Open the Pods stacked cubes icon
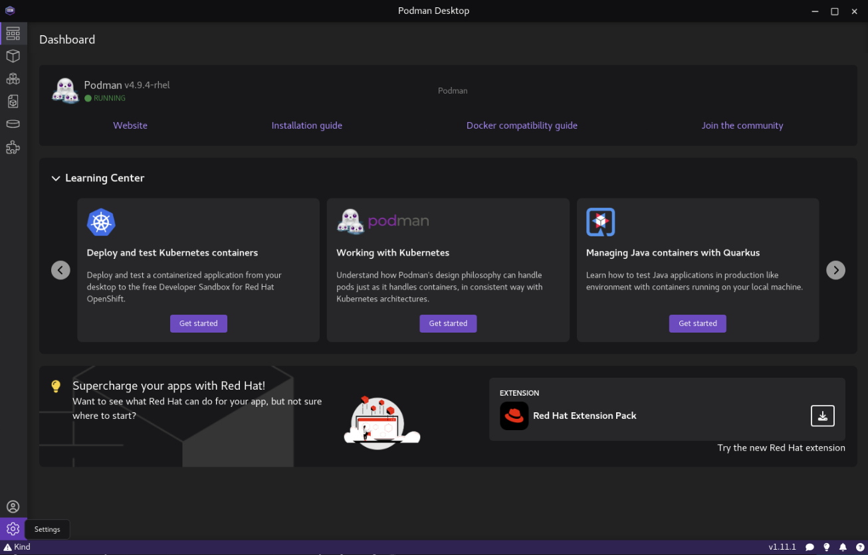 click(x=13, y=79)
